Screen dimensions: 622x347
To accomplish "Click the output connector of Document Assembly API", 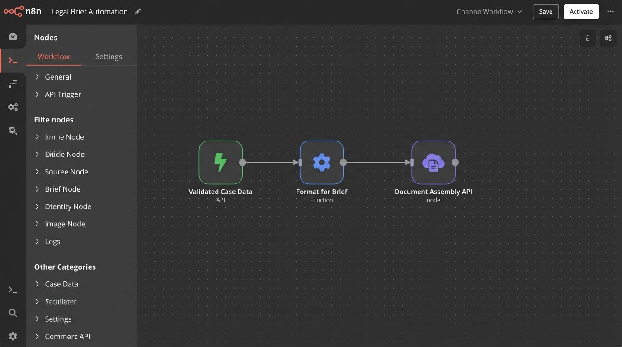I will [x=455, y=163].
